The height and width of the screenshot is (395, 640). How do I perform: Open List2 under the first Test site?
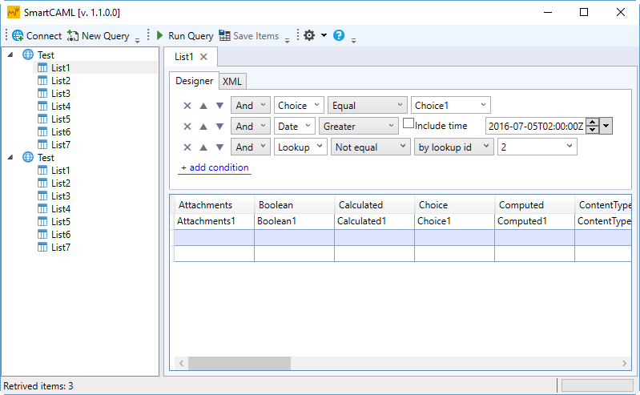pos(60,80)
